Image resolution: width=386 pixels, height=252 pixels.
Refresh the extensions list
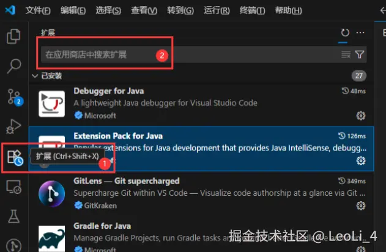click(345, 32)
